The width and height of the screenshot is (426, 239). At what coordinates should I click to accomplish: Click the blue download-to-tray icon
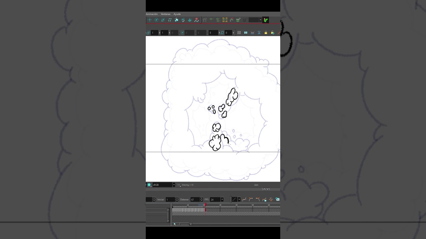coord(259,33)
